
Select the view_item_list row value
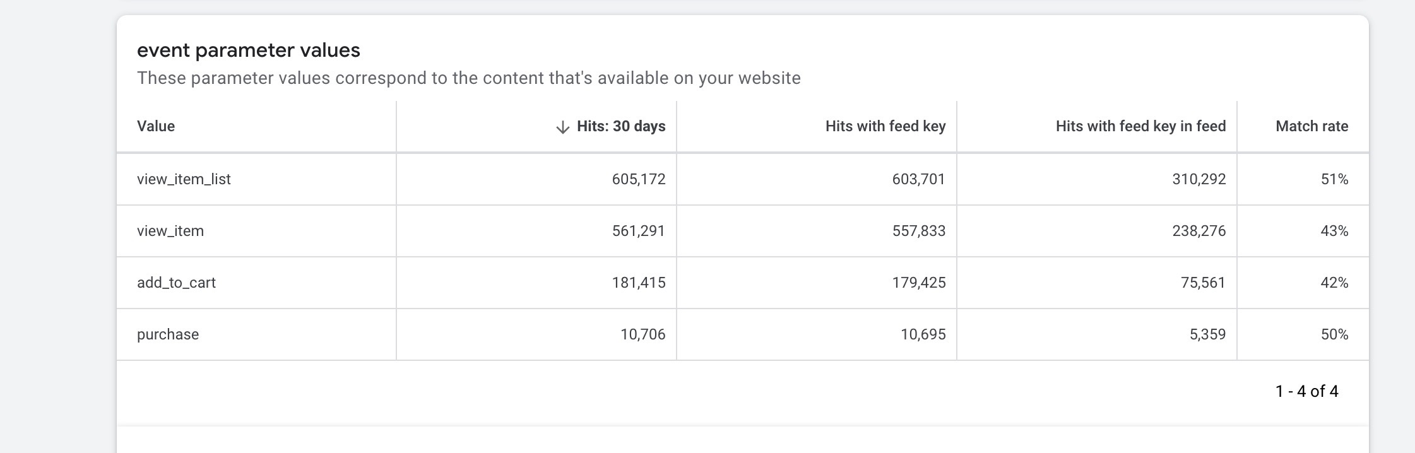click(x=184, y=179)
